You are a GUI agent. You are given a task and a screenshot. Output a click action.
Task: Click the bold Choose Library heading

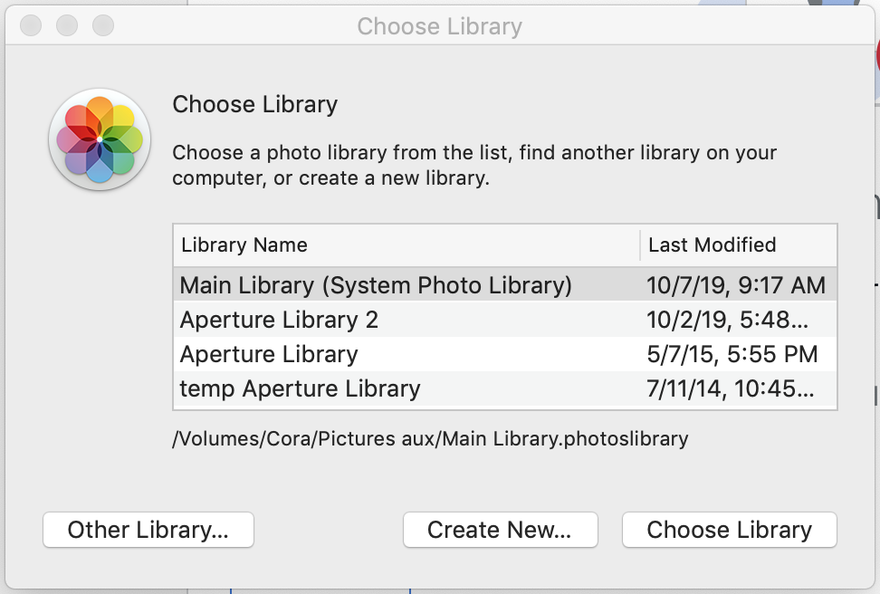point(254,105)
